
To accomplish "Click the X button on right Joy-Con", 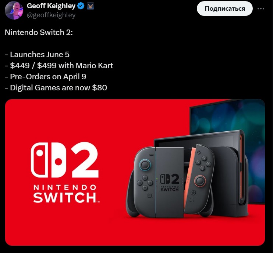I will tap(204, 159).
